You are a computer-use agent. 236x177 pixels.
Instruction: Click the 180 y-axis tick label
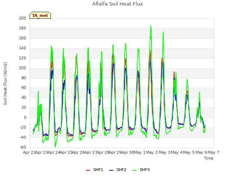(x=22, y=28)
